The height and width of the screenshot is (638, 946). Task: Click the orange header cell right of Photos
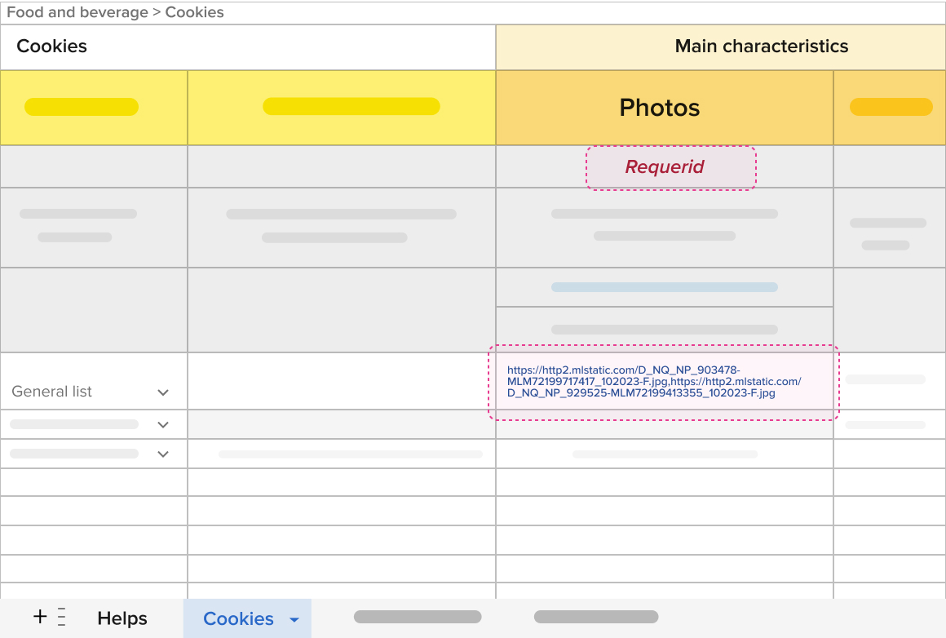pos(890,108)
